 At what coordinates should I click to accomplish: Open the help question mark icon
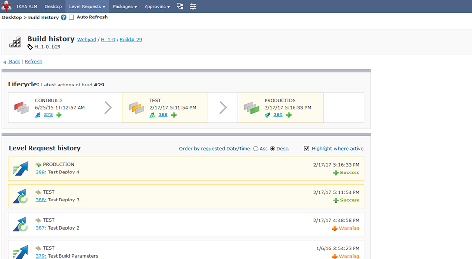pyautogui.click(x=63, y=17)
